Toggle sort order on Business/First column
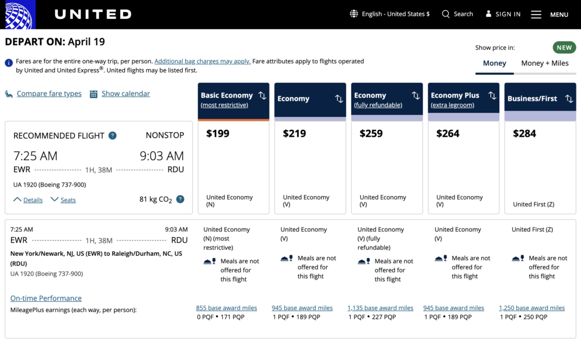581x342 pixels. pyautogui.click(x=568, y=98)
